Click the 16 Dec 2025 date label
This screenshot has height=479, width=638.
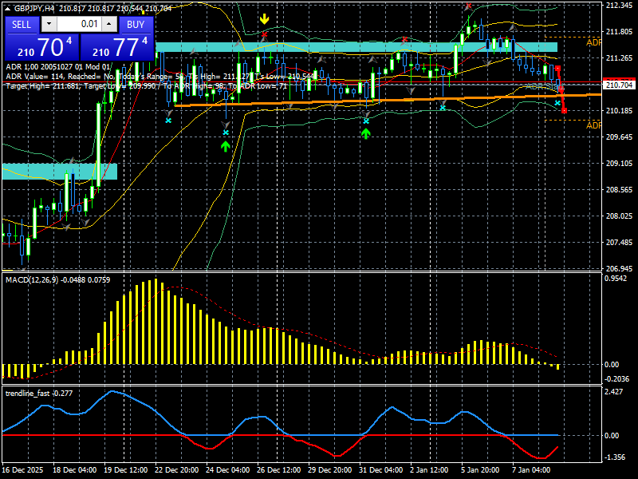(22, 470)
